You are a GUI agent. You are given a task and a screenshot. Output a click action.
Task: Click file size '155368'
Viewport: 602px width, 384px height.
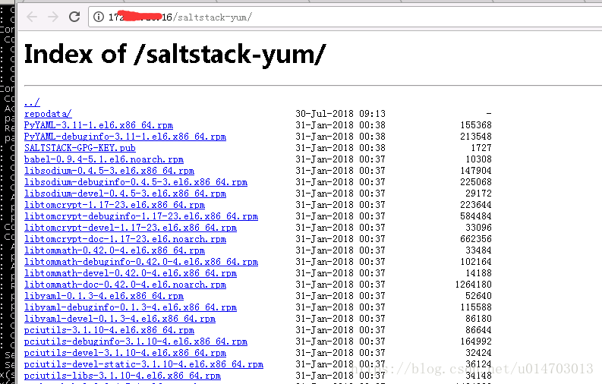(x=476, y=125)
